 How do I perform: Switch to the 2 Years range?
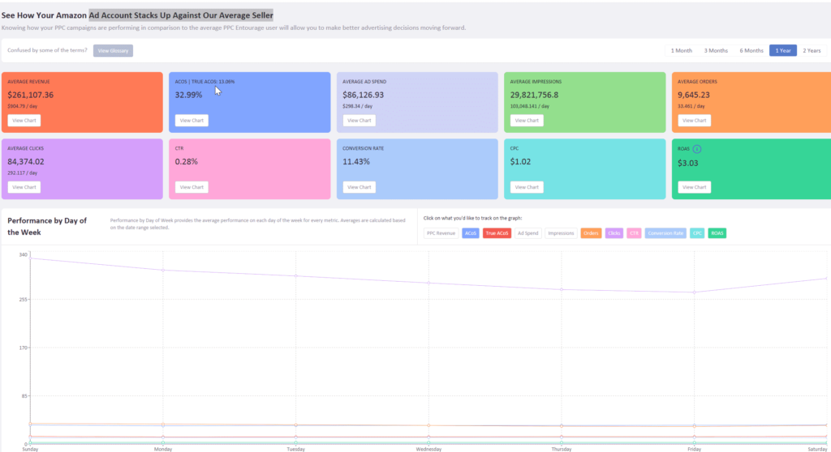[x=812, y=50]
